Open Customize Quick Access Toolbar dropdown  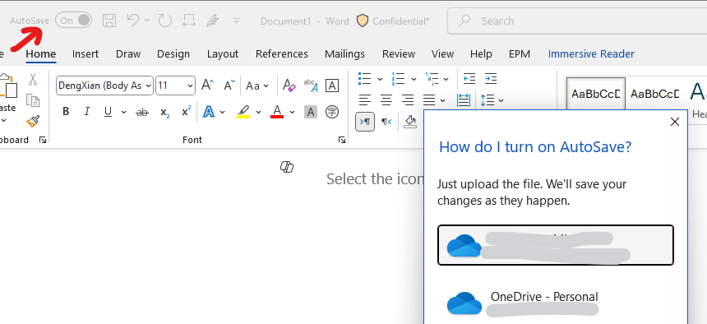click(236, 21)
